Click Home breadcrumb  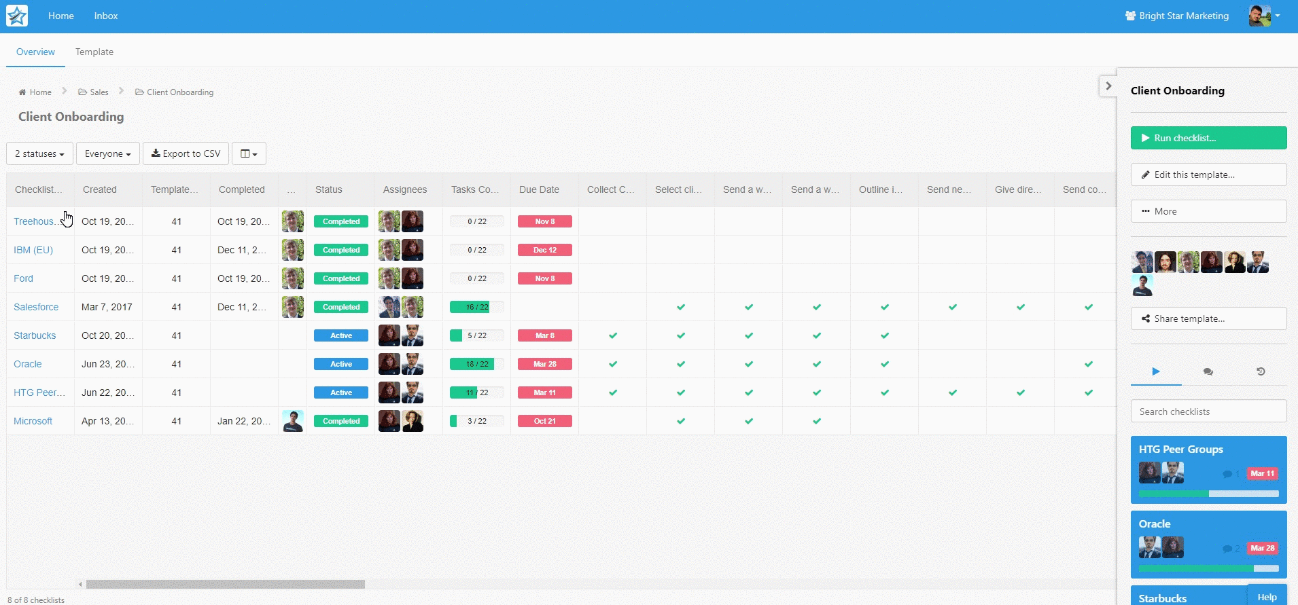click(35, 92)
